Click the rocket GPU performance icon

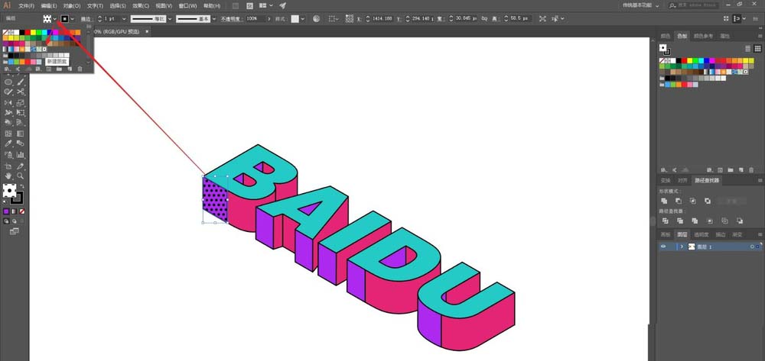(282, 6)
